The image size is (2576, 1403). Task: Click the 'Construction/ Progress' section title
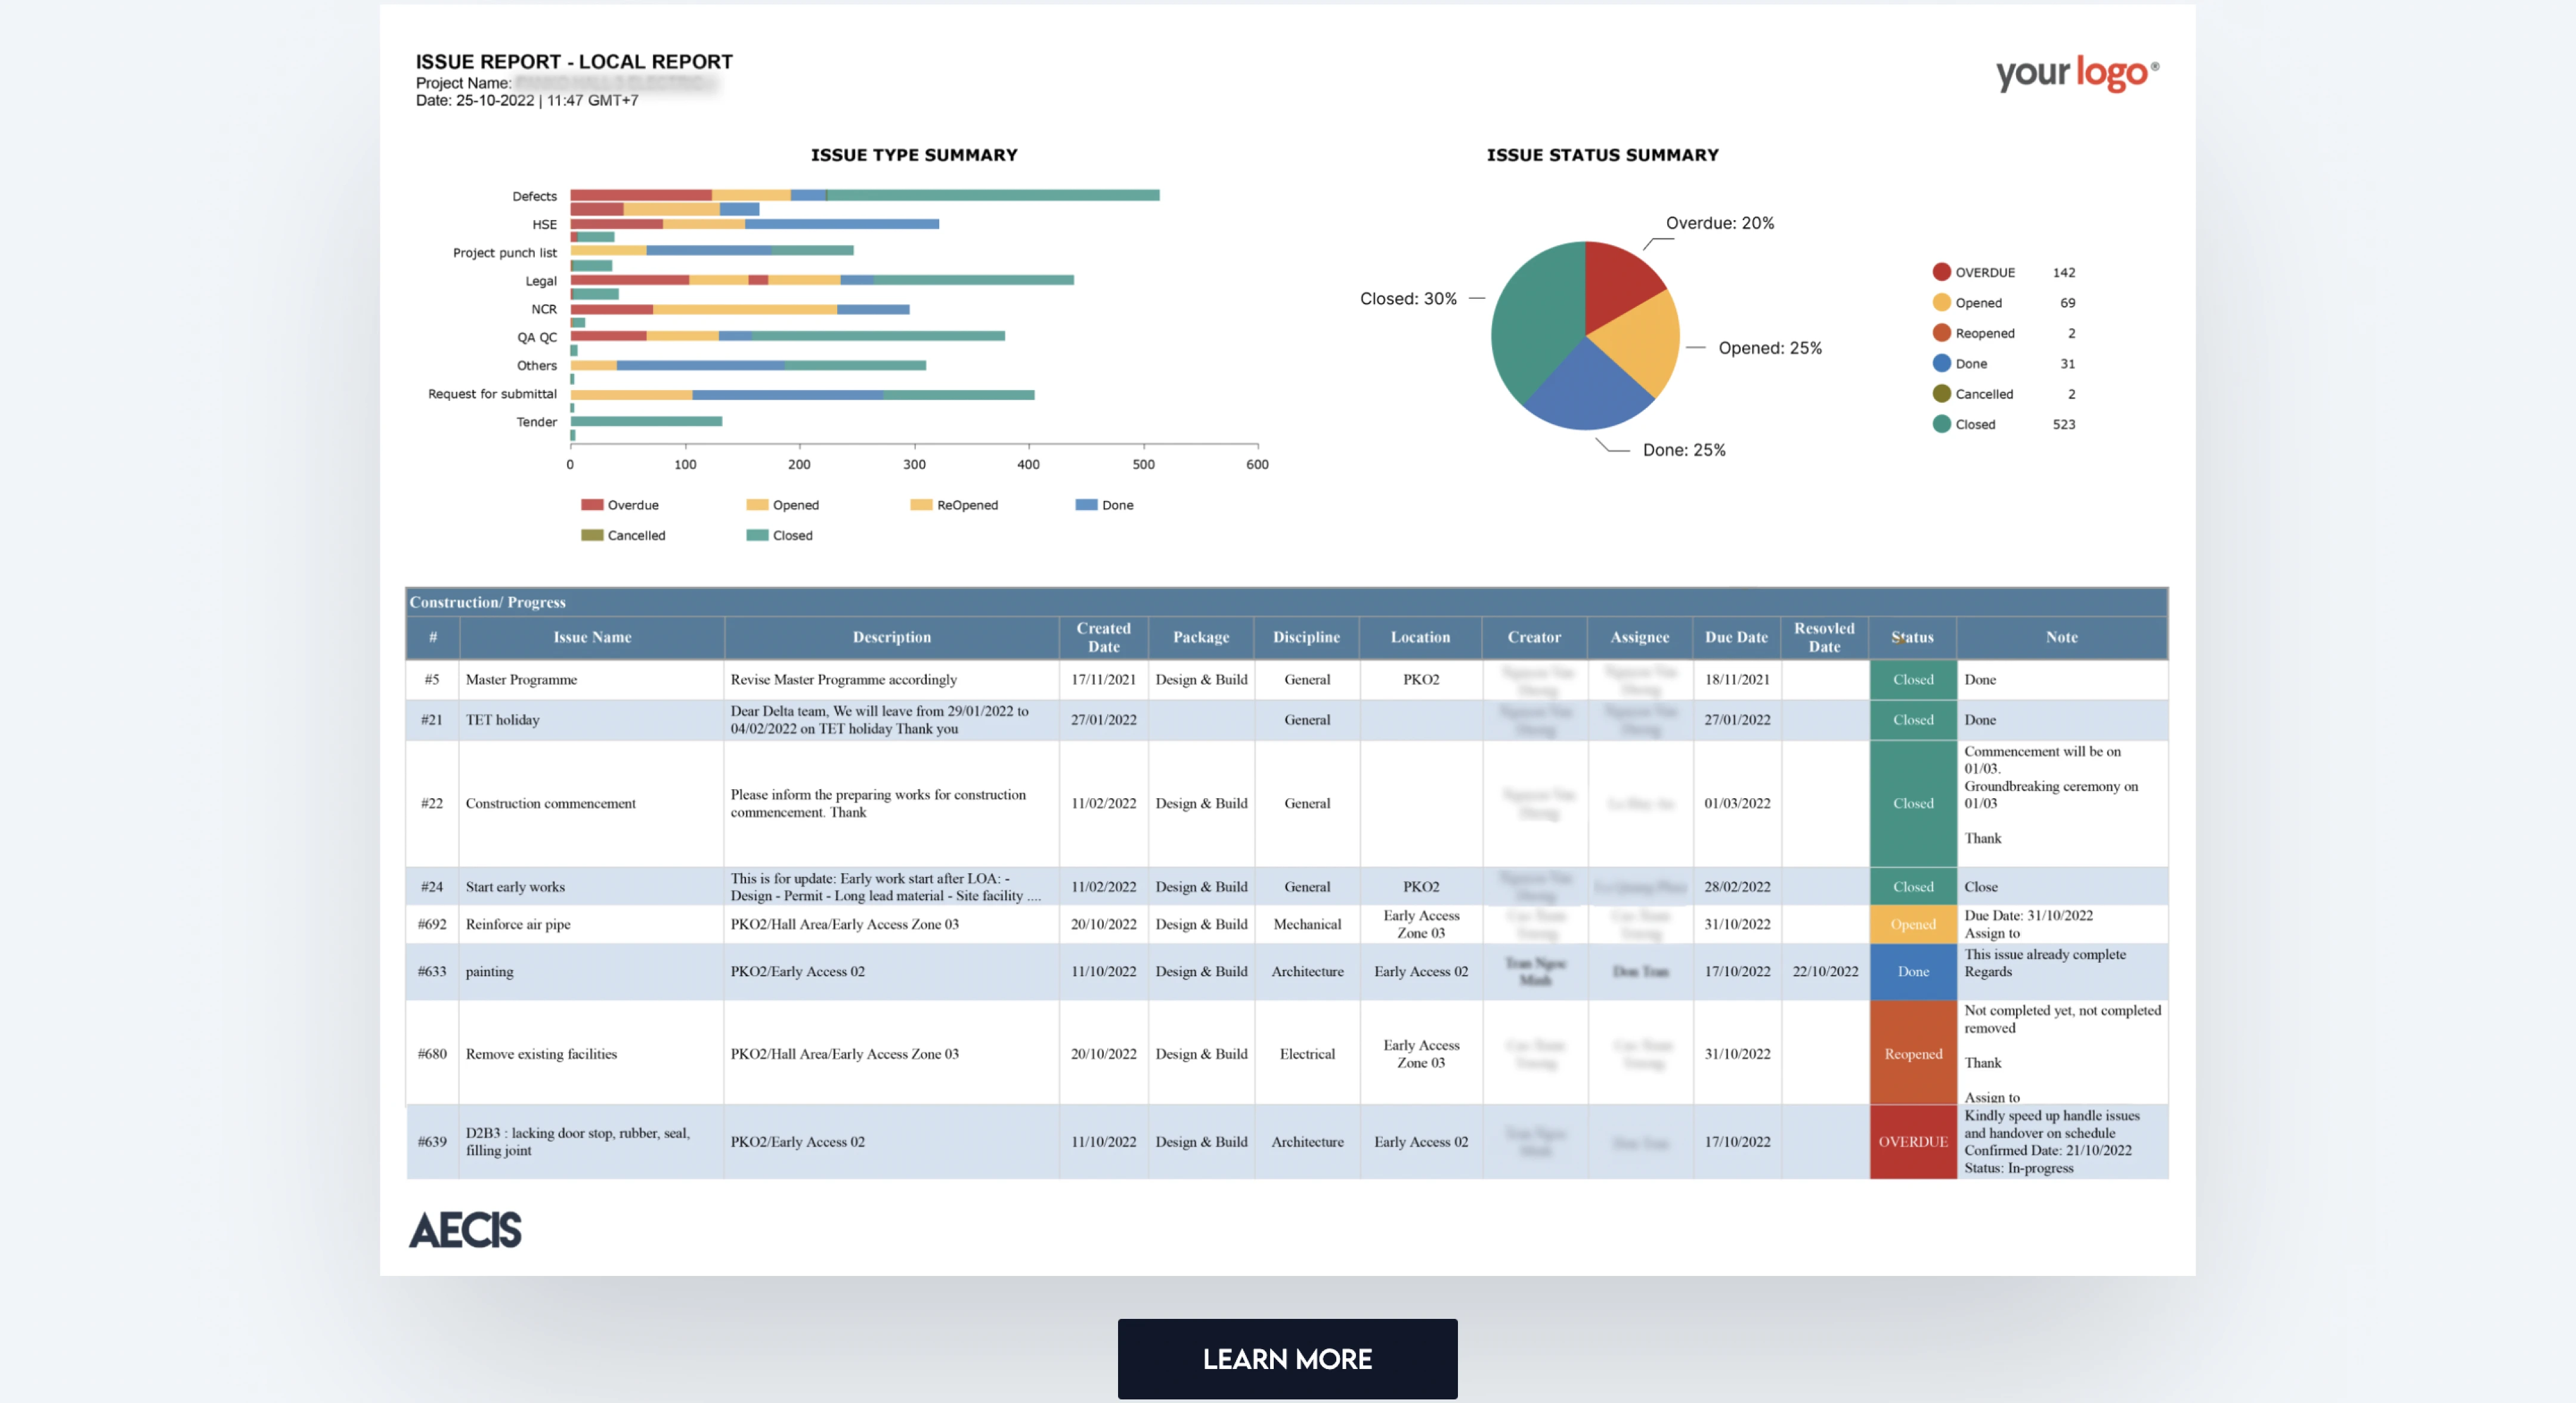(x=487, y=602)
